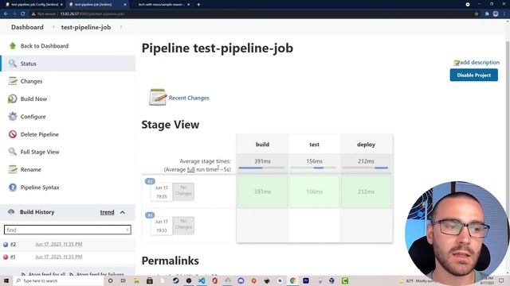
Task: Click the Pipeline Syntax help icon
Action: [13, 187]
